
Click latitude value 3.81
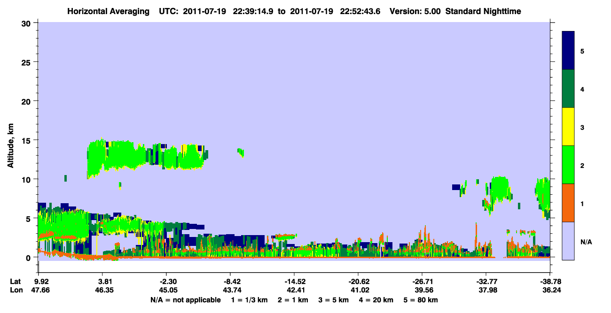coord(106,282)
